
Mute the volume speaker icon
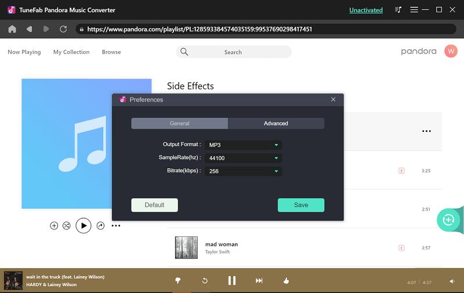452,281
